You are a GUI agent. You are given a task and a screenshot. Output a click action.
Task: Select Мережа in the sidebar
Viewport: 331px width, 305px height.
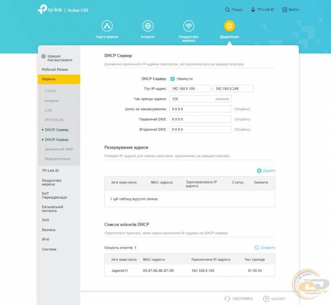(59, 79)
